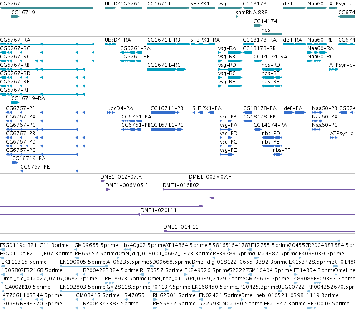This screenshot has width=355, height=310.
Task: Select the UbcD4-RA transcript
Action: pos(110,44)
